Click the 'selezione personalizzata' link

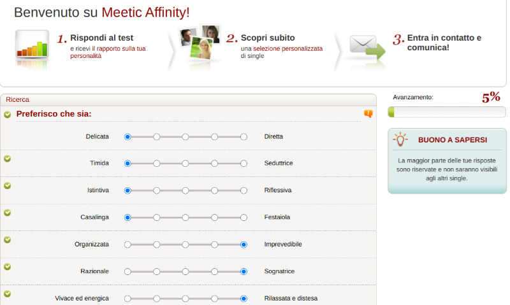click(288, 48)
